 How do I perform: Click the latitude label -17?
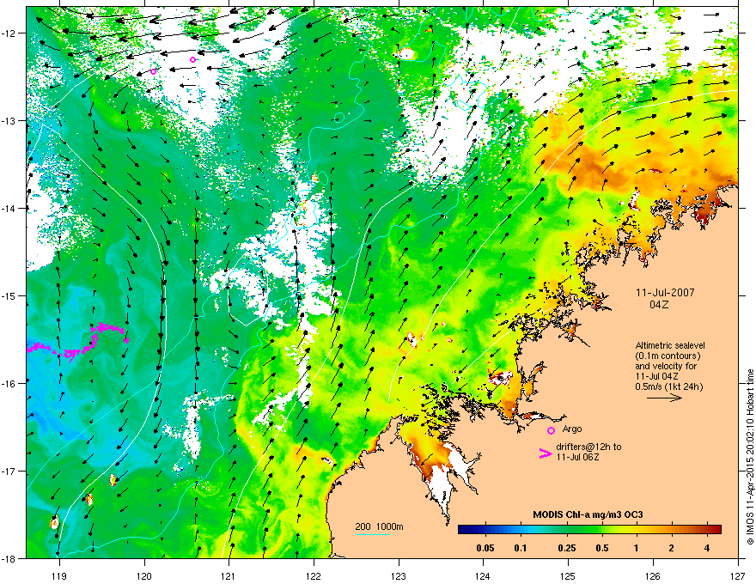point(7,471)
